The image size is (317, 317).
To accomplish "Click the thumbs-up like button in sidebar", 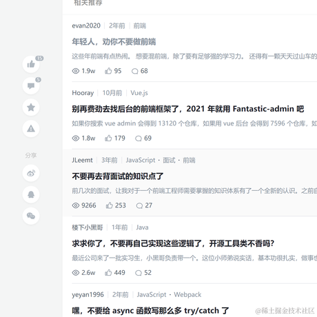I will point(31,64).
